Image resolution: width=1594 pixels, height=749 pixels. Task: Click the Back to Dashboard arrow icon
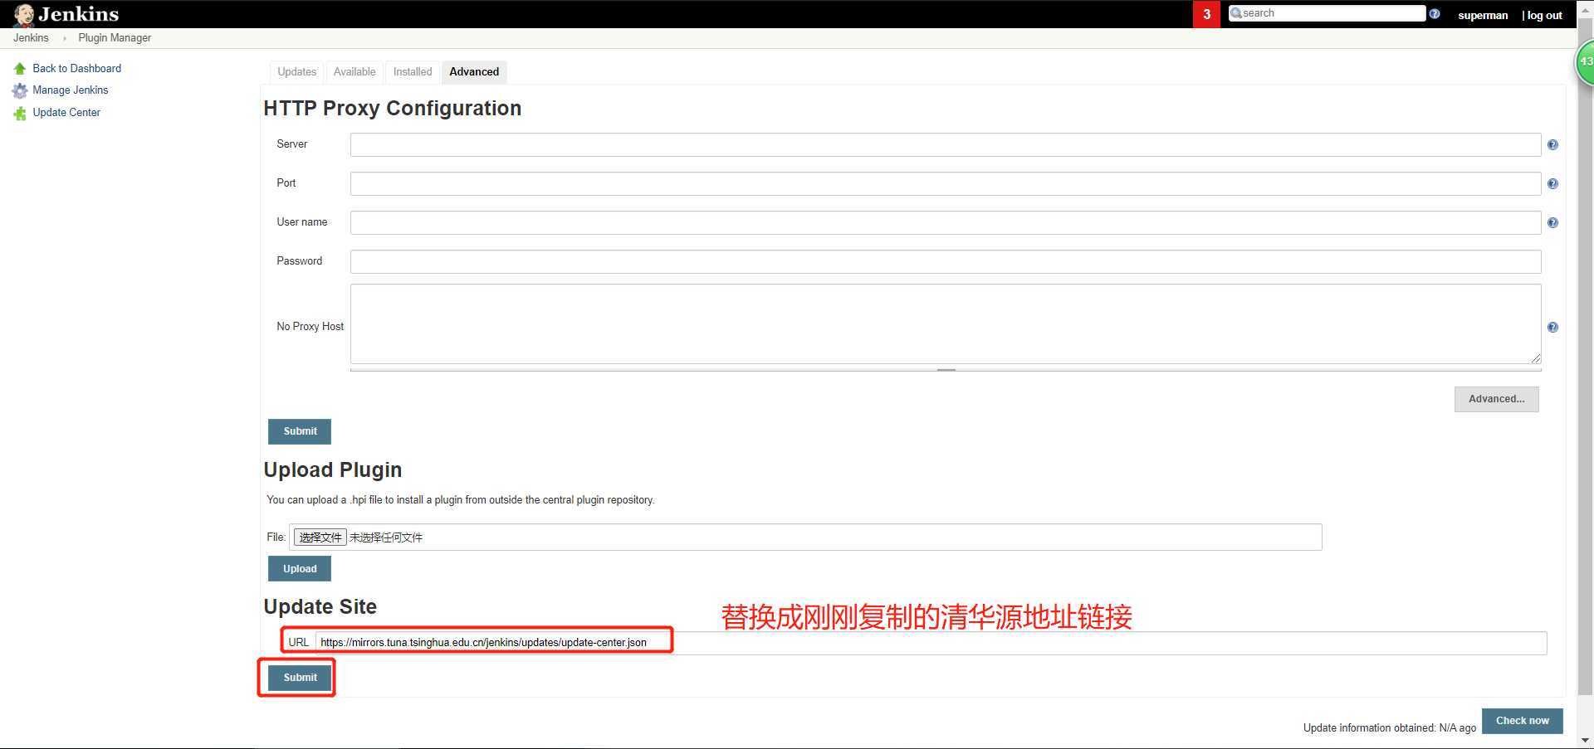click(20, 69)
